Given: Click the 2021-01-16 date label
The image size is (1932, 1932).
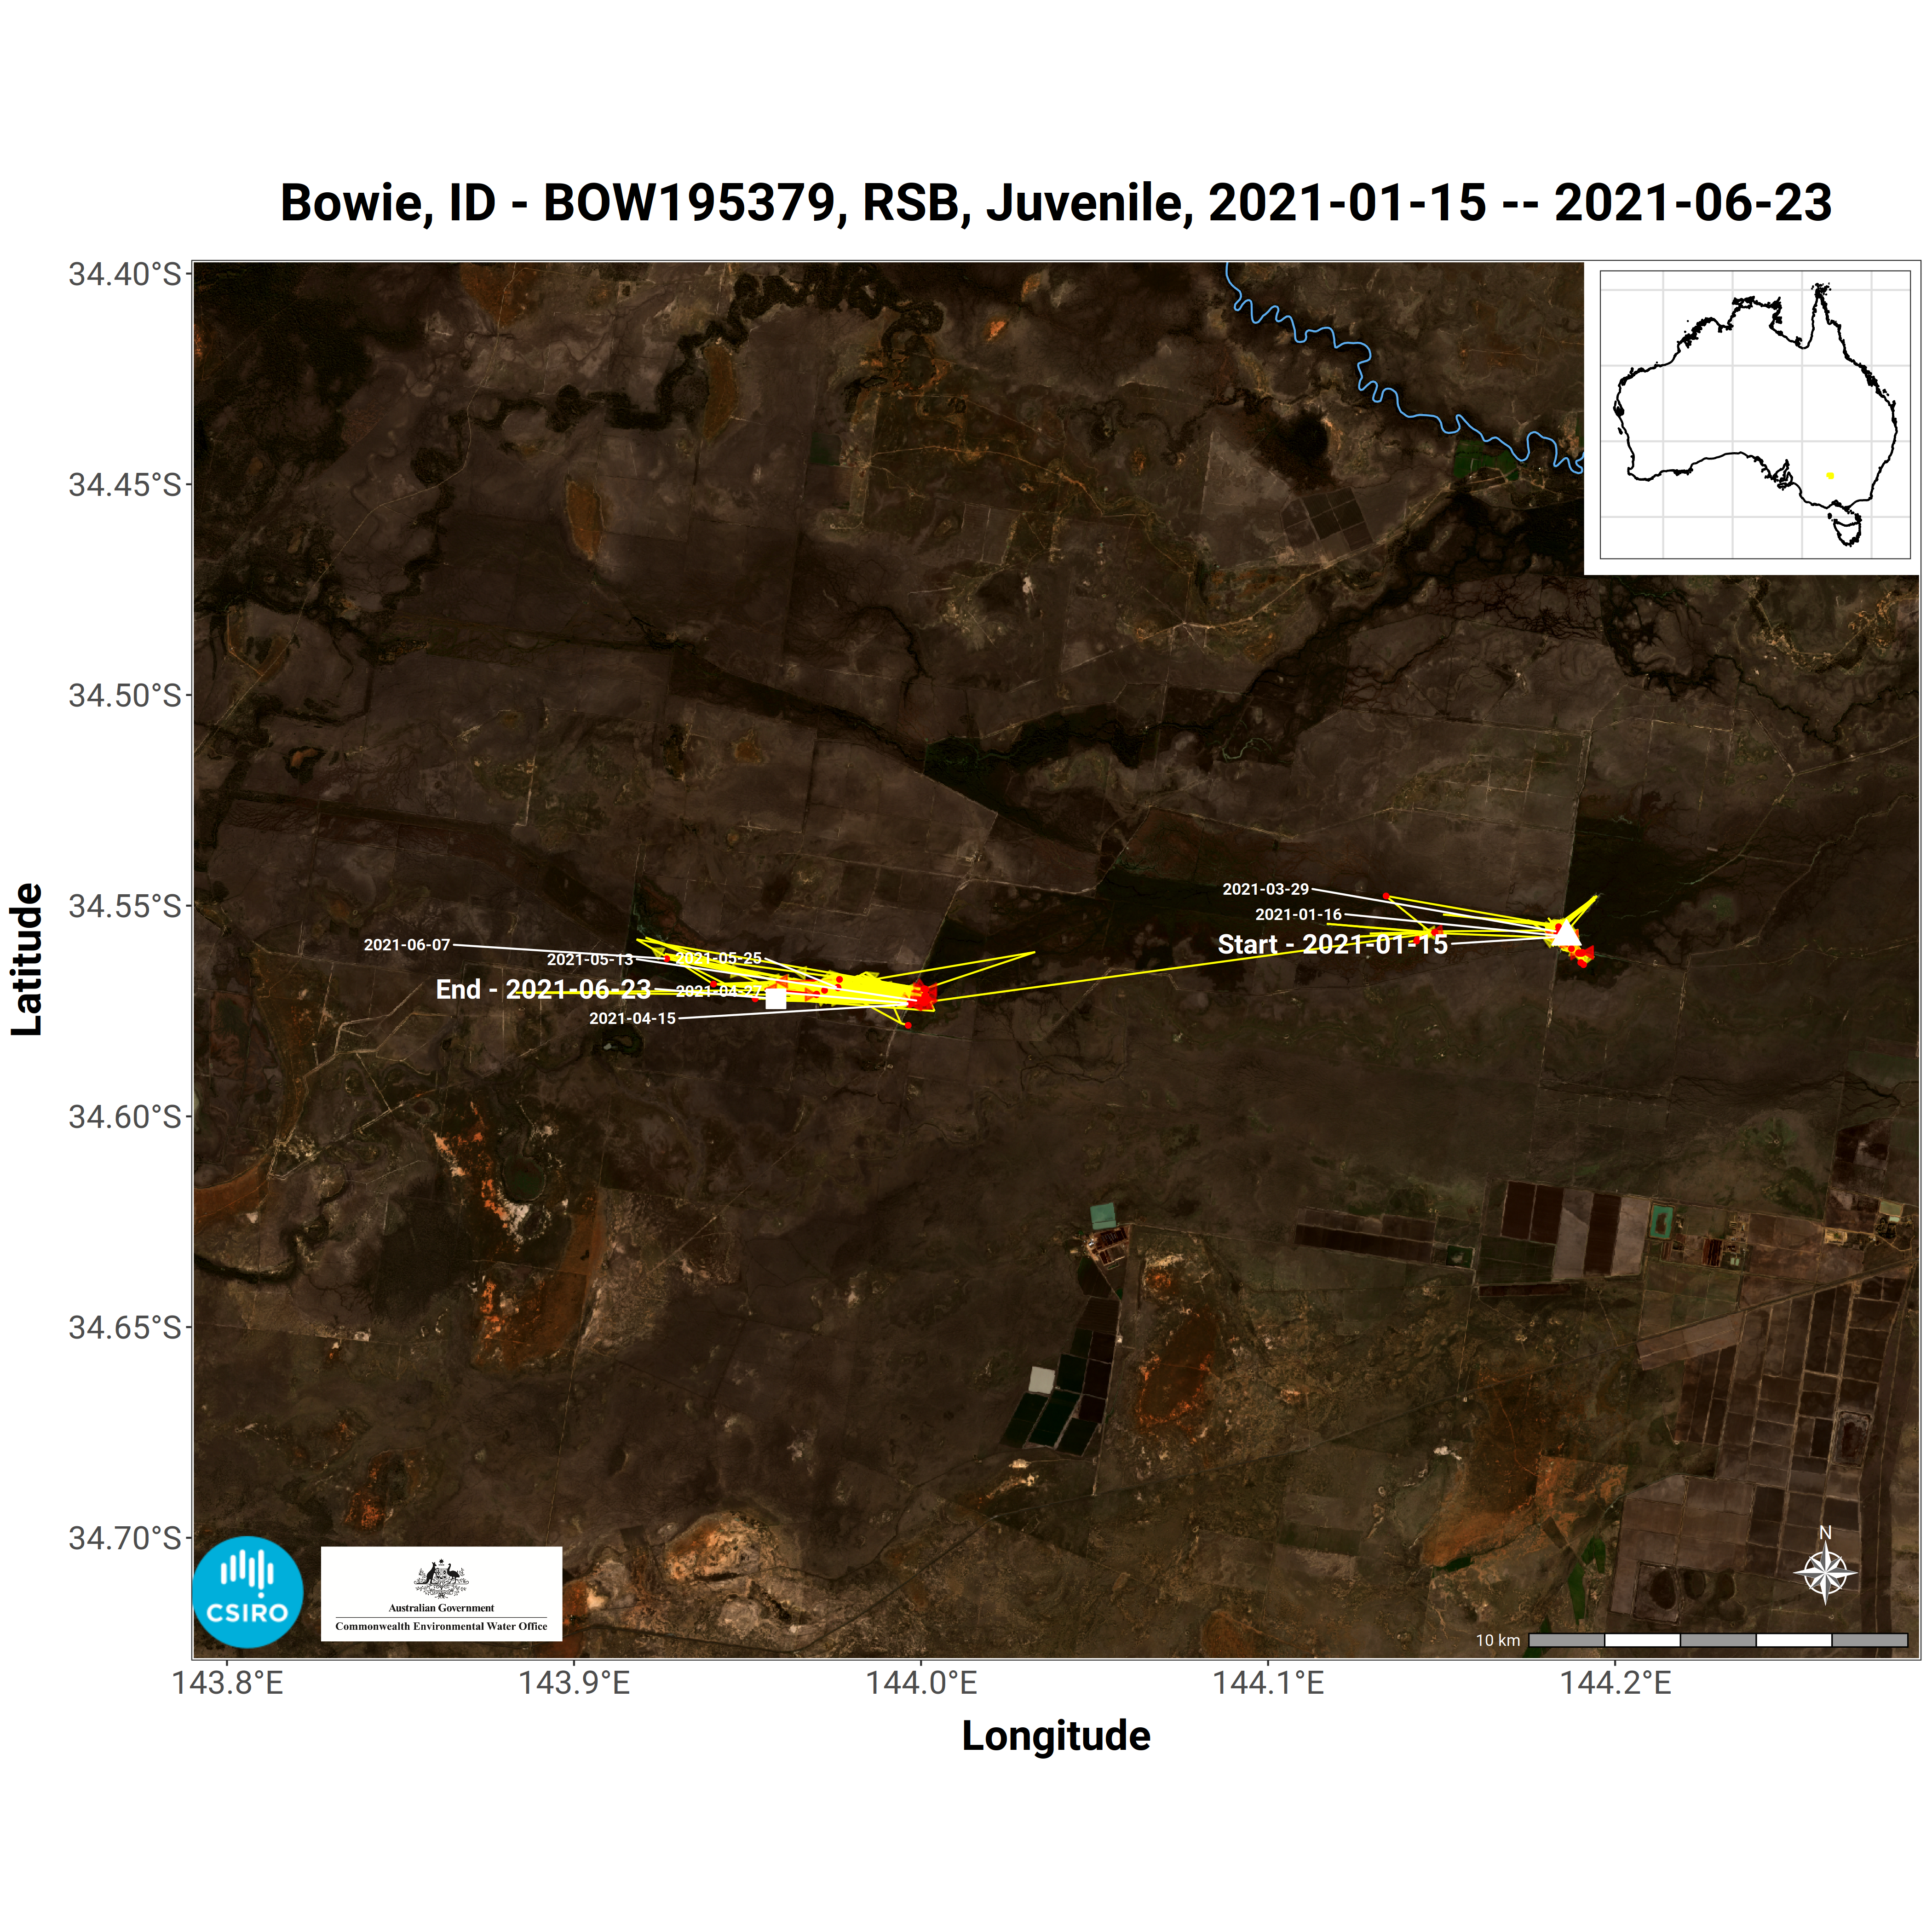Looking at the screenshot, I should 1298,914.
